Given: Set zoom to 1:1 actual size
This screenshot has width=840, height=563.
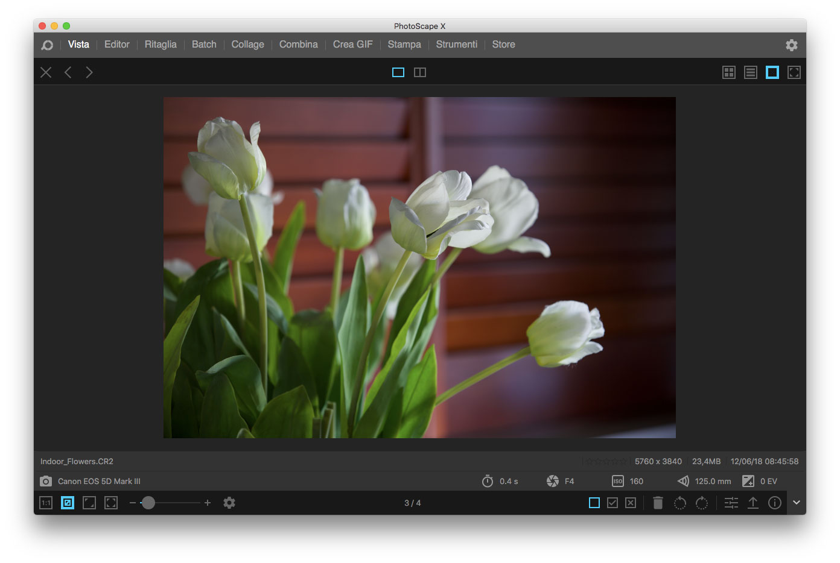Looking at the screenshot, I should pos(46,503).
